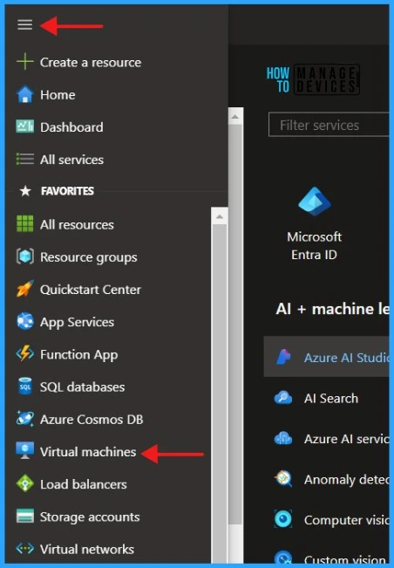The height and width of the screenshot is (568, 394).
Task: Open Computer vision service text
Action: [346, 520]
